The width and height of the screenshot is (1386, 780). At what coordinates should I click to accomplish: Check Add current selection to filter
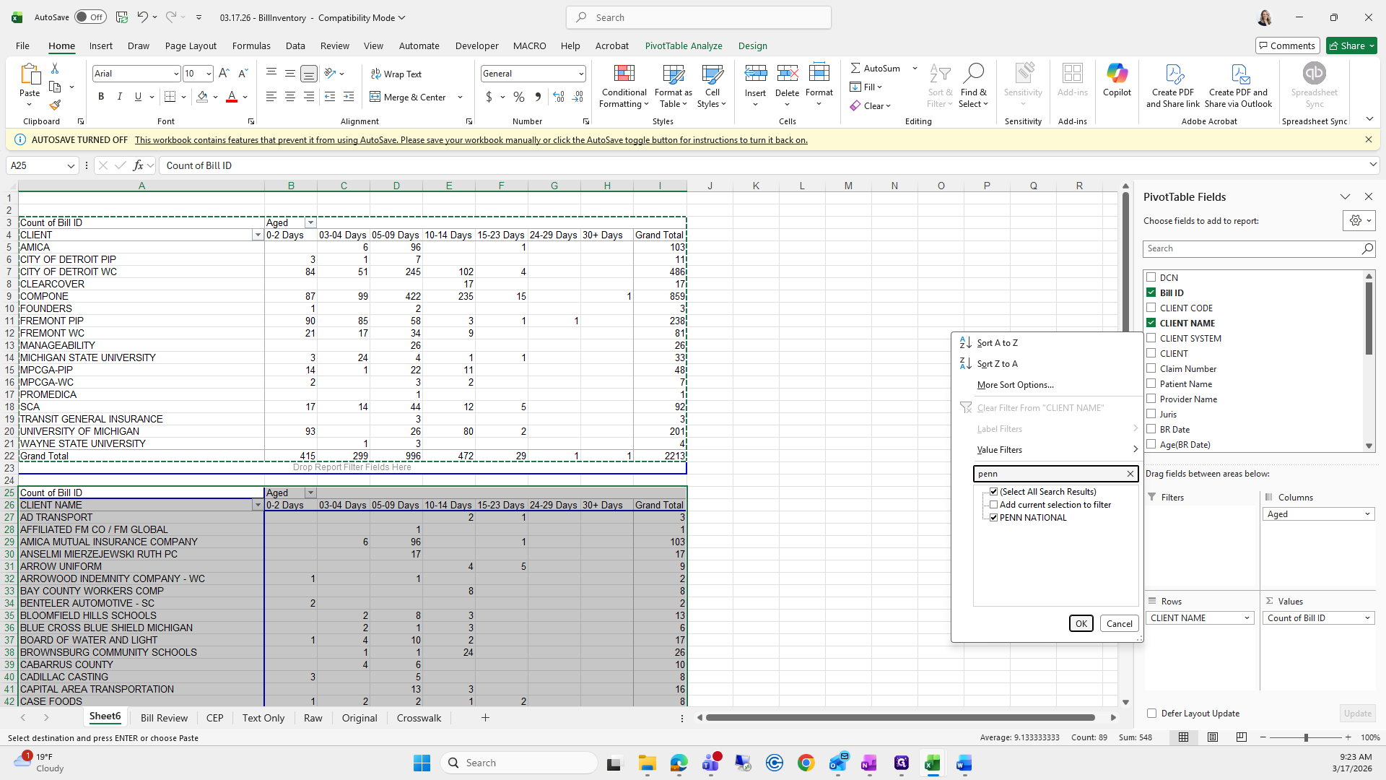pos(994,505)
